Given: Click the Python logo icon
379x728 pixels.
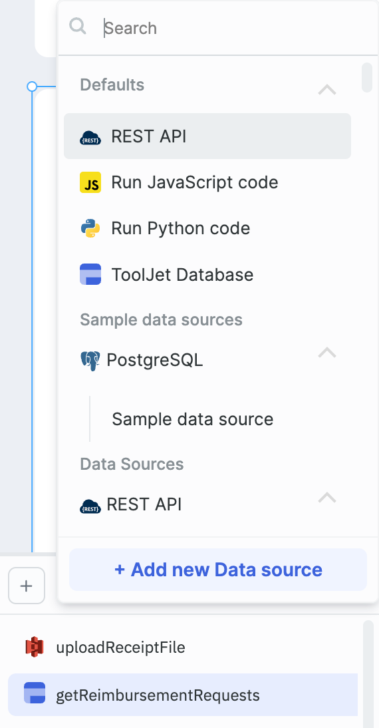Looking at the screenshot, I should pyautogui.click(x=90, y=228).
